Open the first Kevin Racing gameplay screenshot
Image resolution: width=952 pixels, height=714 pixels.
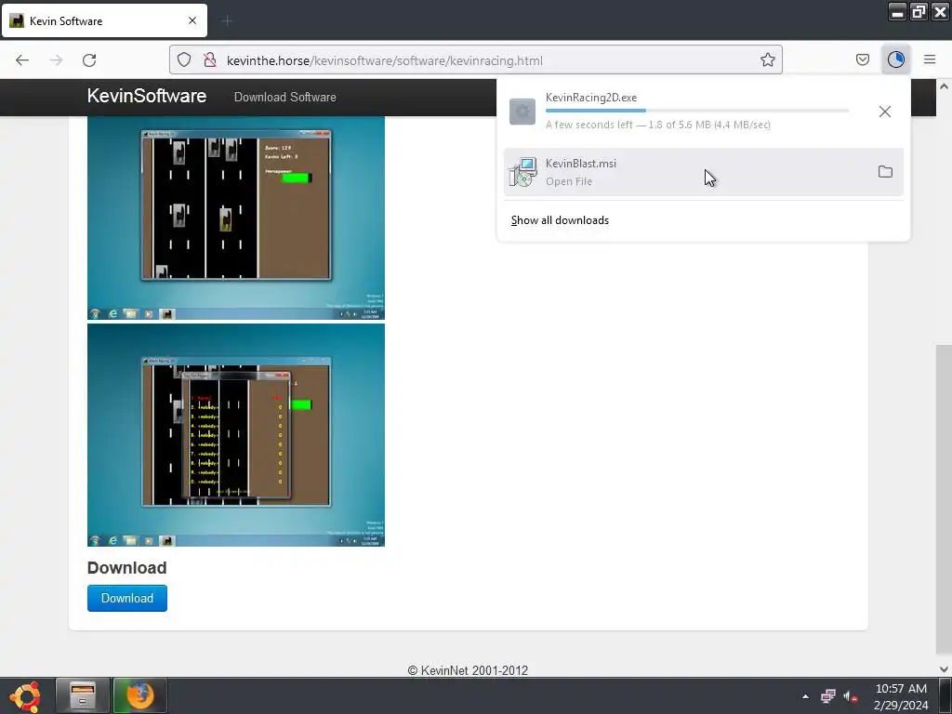click(x=236, y=218)
